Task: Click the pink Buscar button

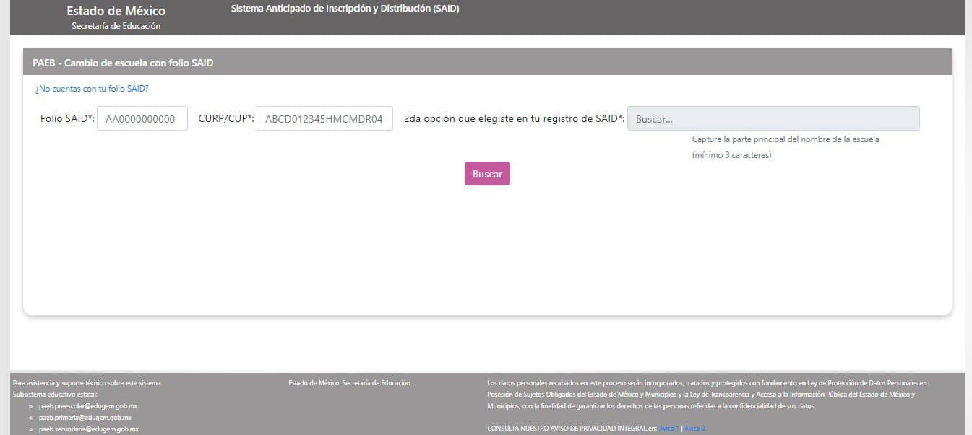Action: tap(487, 174)
